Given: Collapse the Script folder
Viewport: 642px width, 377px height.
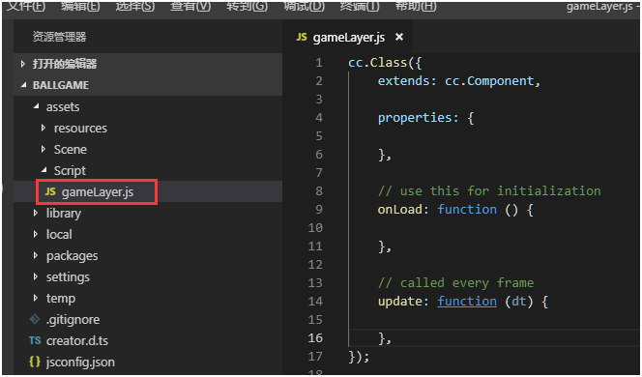Looking at the screenshot, I should pyautogui.click(x=44, y=170).
